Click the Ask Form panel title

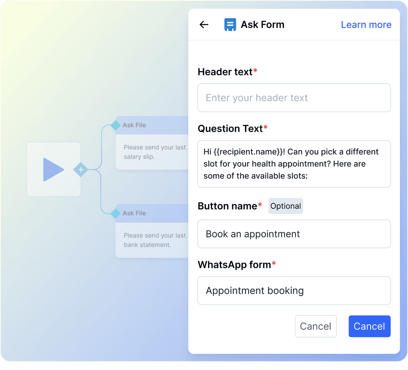[262, 24]
